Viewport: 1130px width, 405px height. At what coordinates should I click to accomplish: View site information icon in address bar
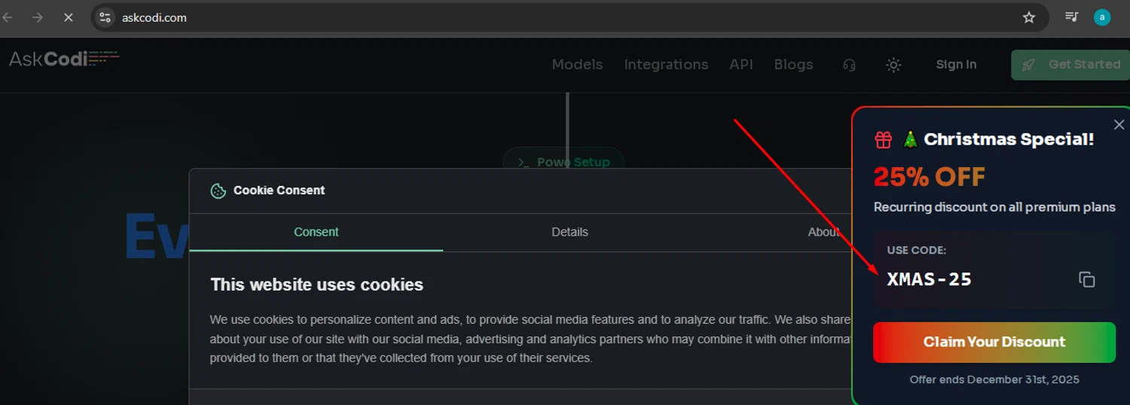click(105, 17)
